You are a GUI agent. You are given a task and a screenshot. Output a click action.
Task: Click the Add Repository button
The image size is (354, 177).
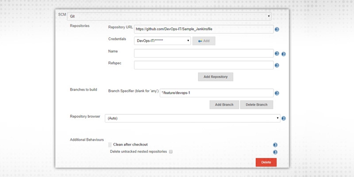[215, 77]
